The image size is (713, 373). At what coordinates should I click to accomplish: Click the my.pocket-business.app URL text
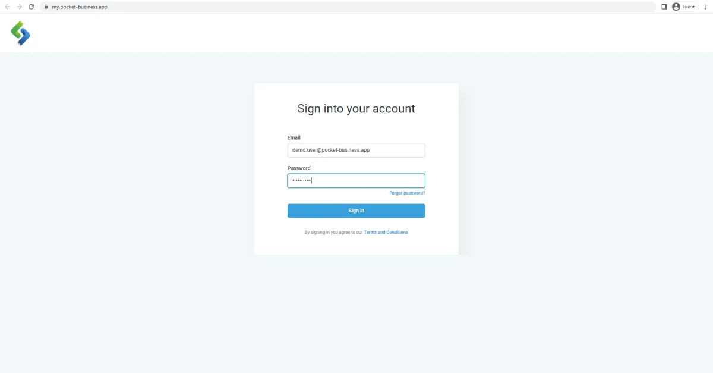point(80,7)
